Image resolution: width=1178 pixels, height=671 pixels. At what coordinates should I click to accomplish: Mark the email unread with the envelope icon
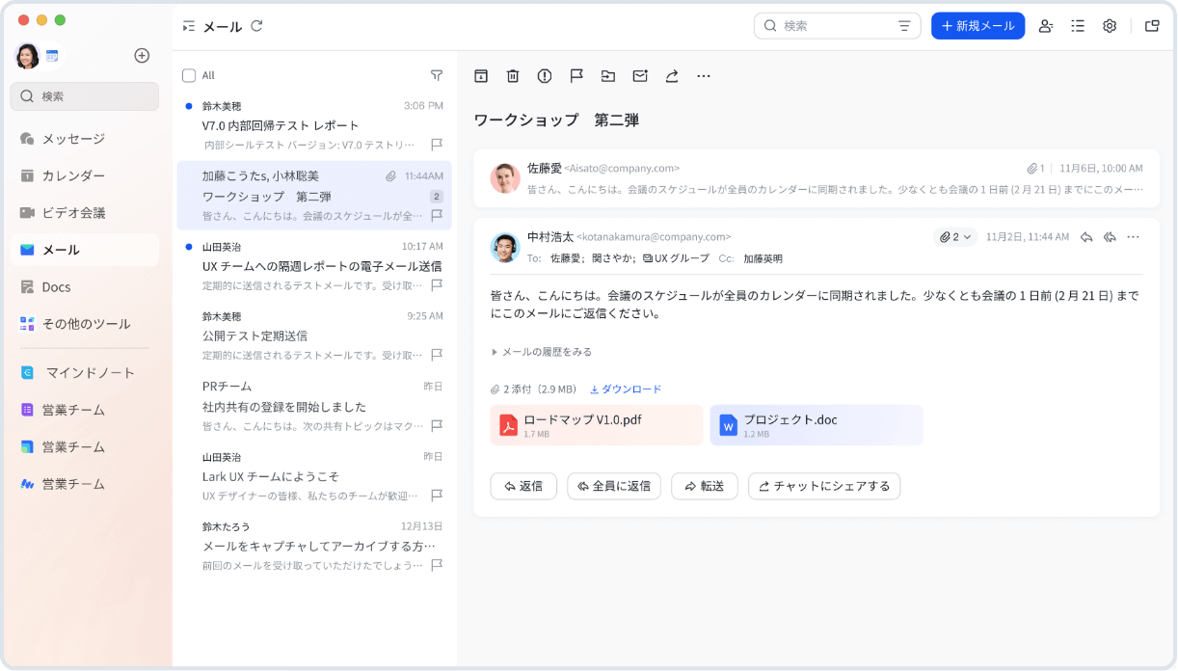pos(639,76)
